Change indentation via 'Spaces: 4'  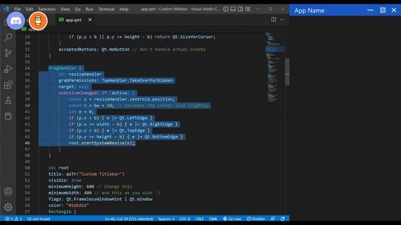click(166, 219)
